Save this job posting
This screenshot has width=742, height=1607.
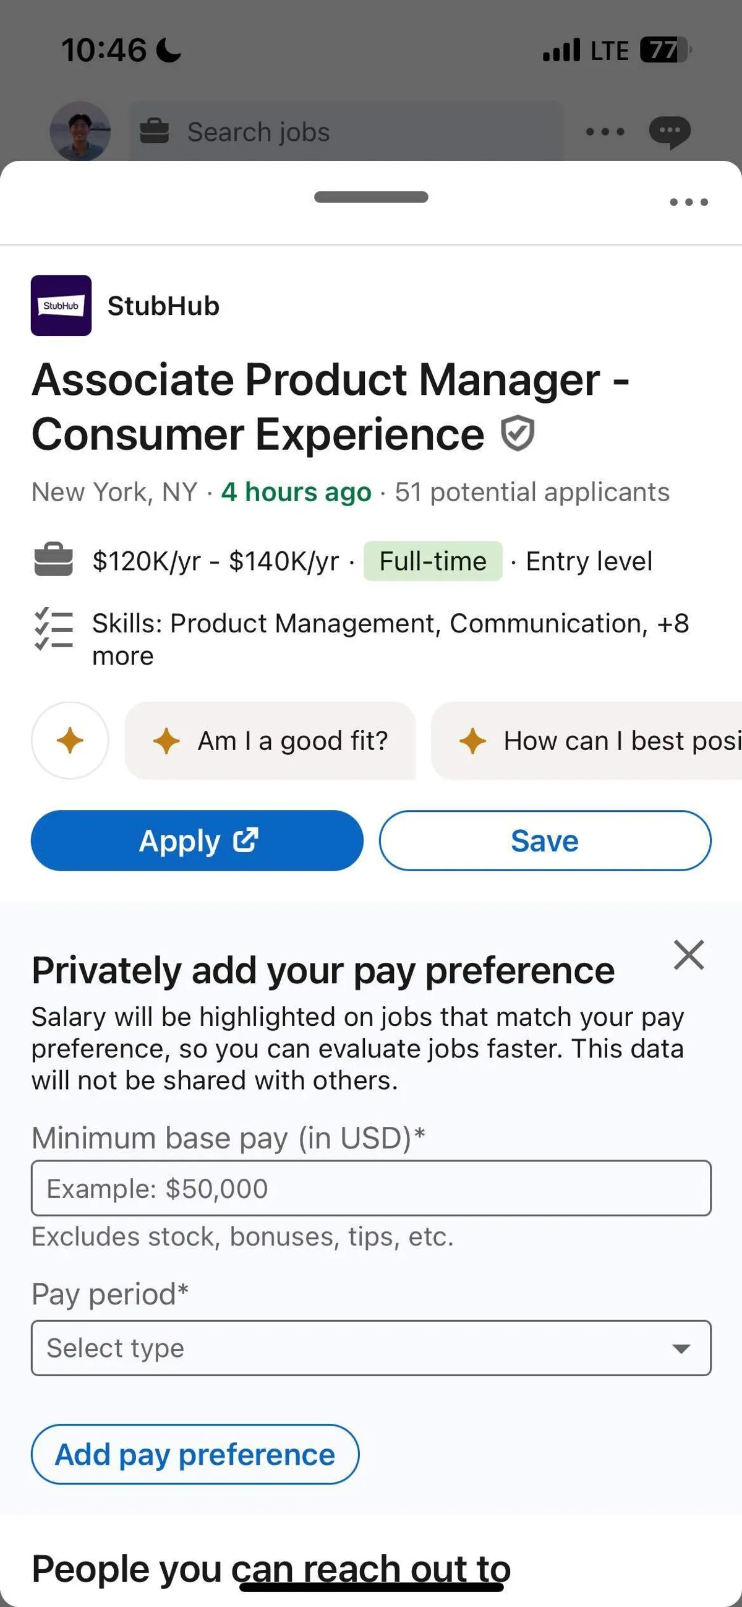[545, 840]
